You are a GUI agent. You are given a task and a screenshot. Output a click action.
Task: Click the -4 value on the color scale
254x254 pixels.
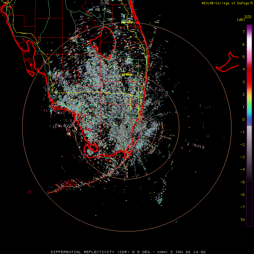[242, 170]
